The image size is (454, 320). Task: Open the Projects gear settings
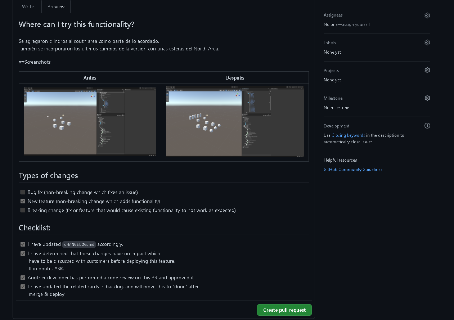tap(427, 70)
